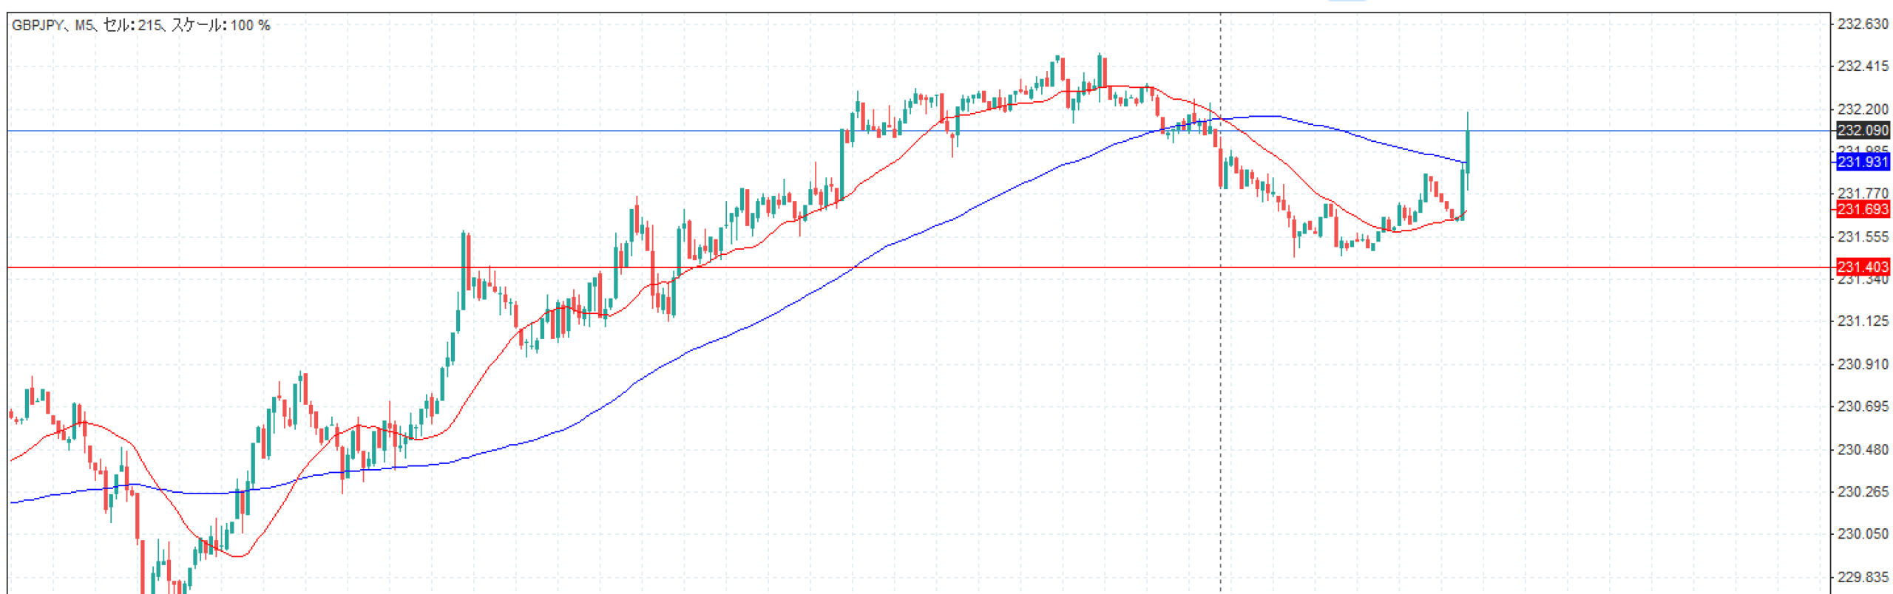Click the 230.265 price scale value
1893x594 pixels.
point(1862,491)
